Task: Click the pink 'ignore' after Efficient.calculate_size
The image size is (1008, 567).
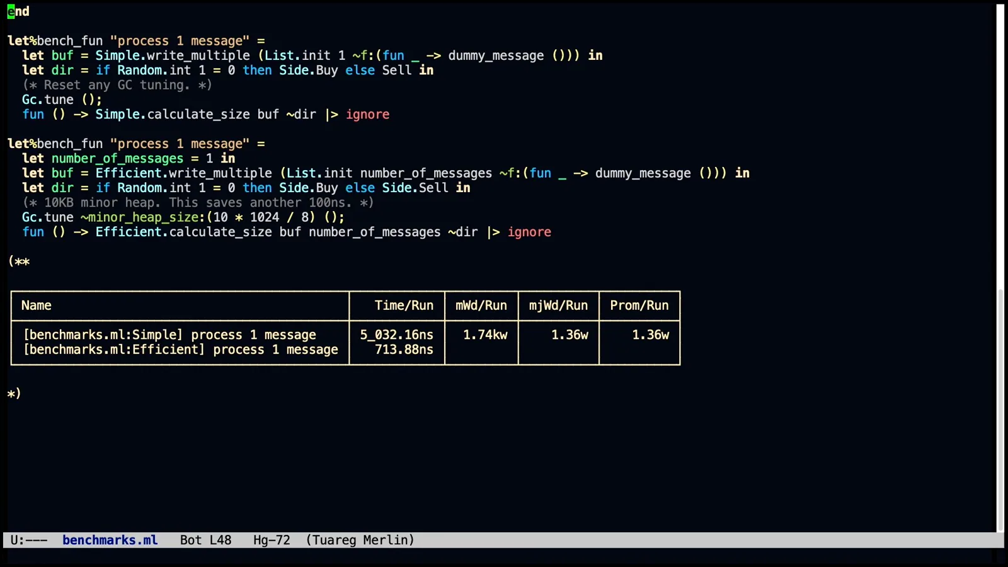Action: [529, 232]
